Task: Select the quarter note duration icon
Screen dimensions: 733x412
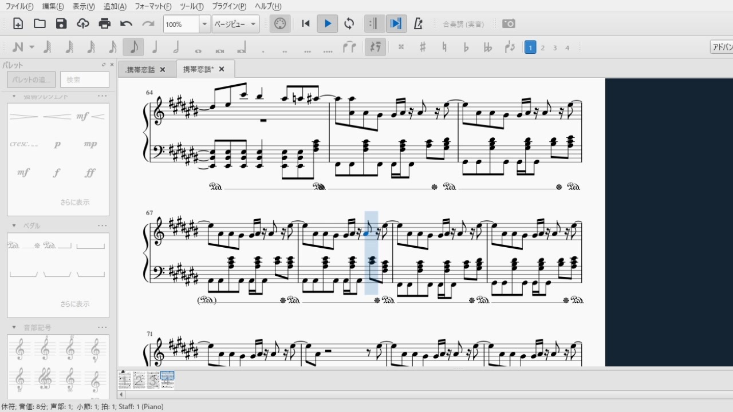Action: tap(155, 47)
